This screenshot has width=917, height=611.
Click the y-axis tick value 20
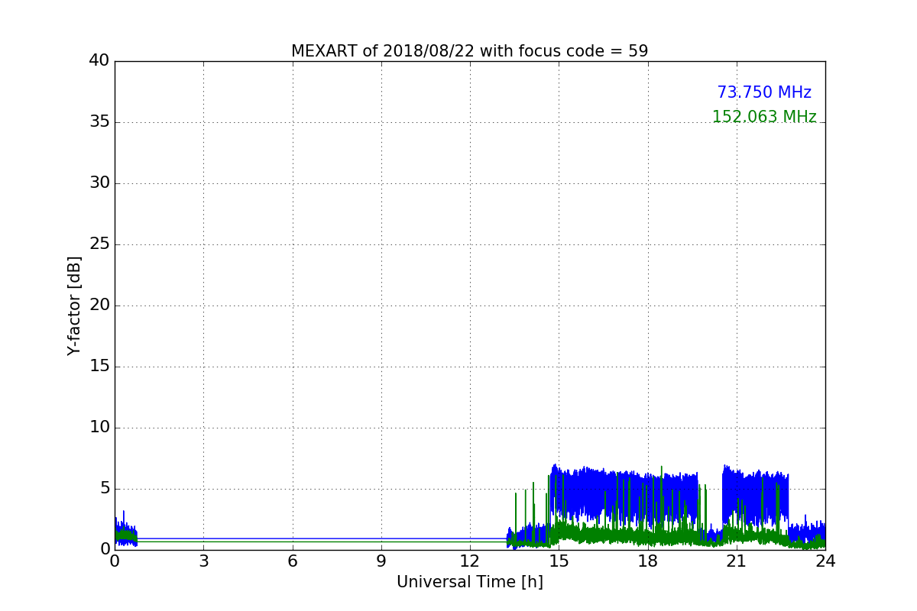pyautogui.click(x=99, y=305)
